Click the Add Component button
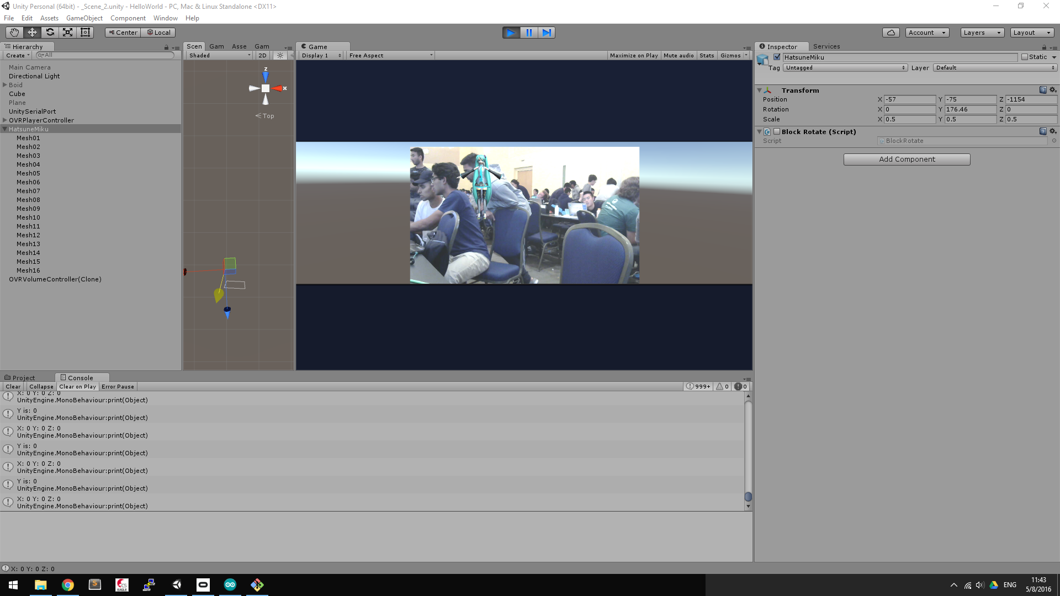1060x596 pixels. (907, 159)
